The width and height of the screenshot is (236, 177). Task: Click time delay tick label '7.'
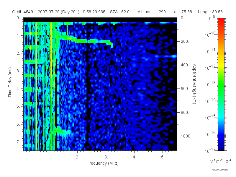[x=18, y=142]
